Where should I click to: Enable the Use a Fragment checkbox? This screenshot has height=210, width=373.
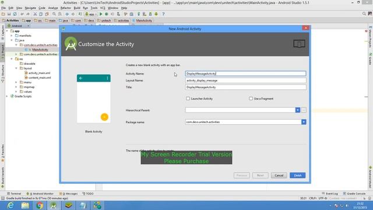click(251, 99)
